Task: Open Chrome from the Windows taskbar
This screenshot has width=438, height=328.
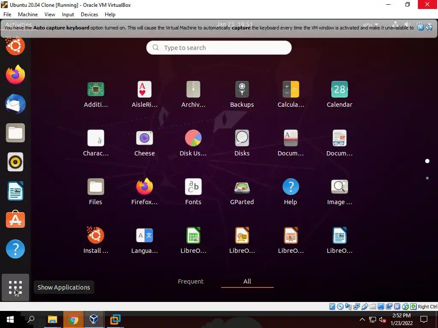Action: [x=74, y=319]
